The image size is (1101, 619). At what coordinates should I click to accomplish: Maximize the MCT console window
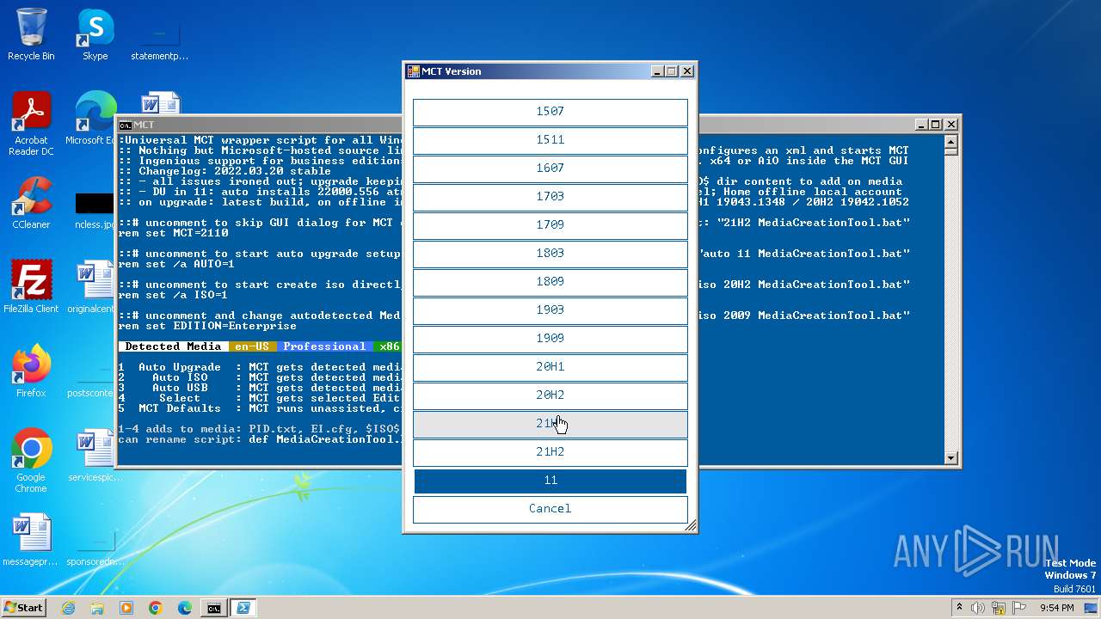pyautogui.click(x=936, y=125)
